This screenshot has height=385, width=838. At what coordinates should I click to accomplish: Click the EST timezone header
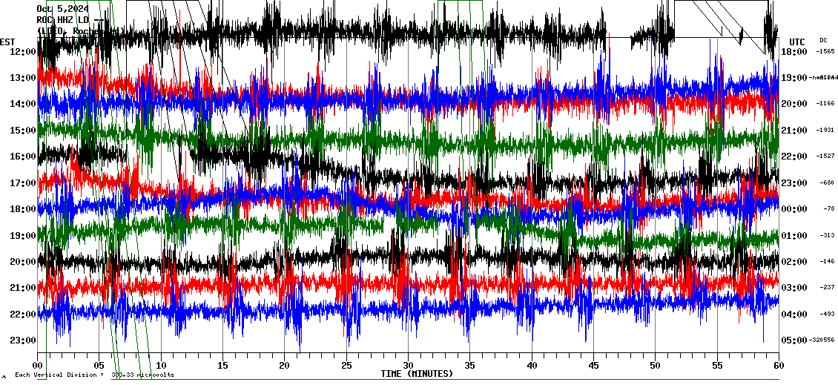7,42
